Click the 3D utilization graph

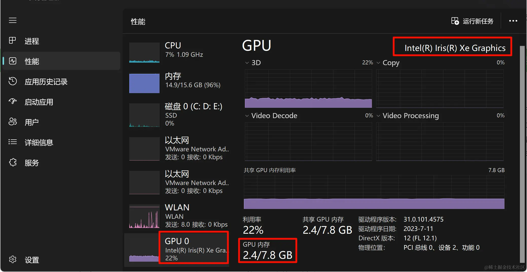click(308, 89)
